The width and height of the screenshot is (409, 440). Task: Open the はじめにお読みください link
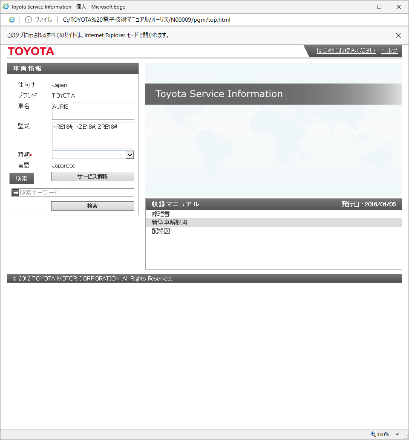(346, 50)
